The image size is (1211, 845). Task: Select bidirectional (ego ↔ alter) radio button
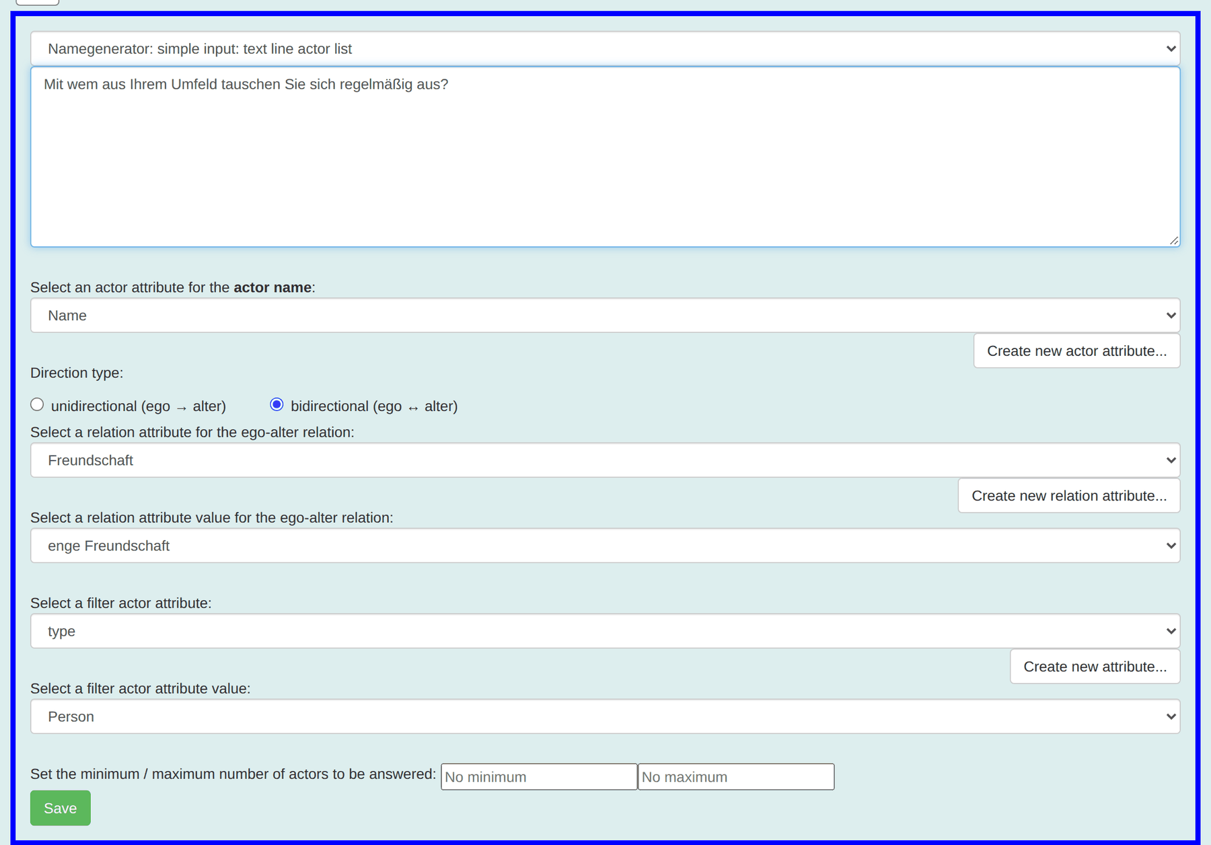(x=277, y=404)
